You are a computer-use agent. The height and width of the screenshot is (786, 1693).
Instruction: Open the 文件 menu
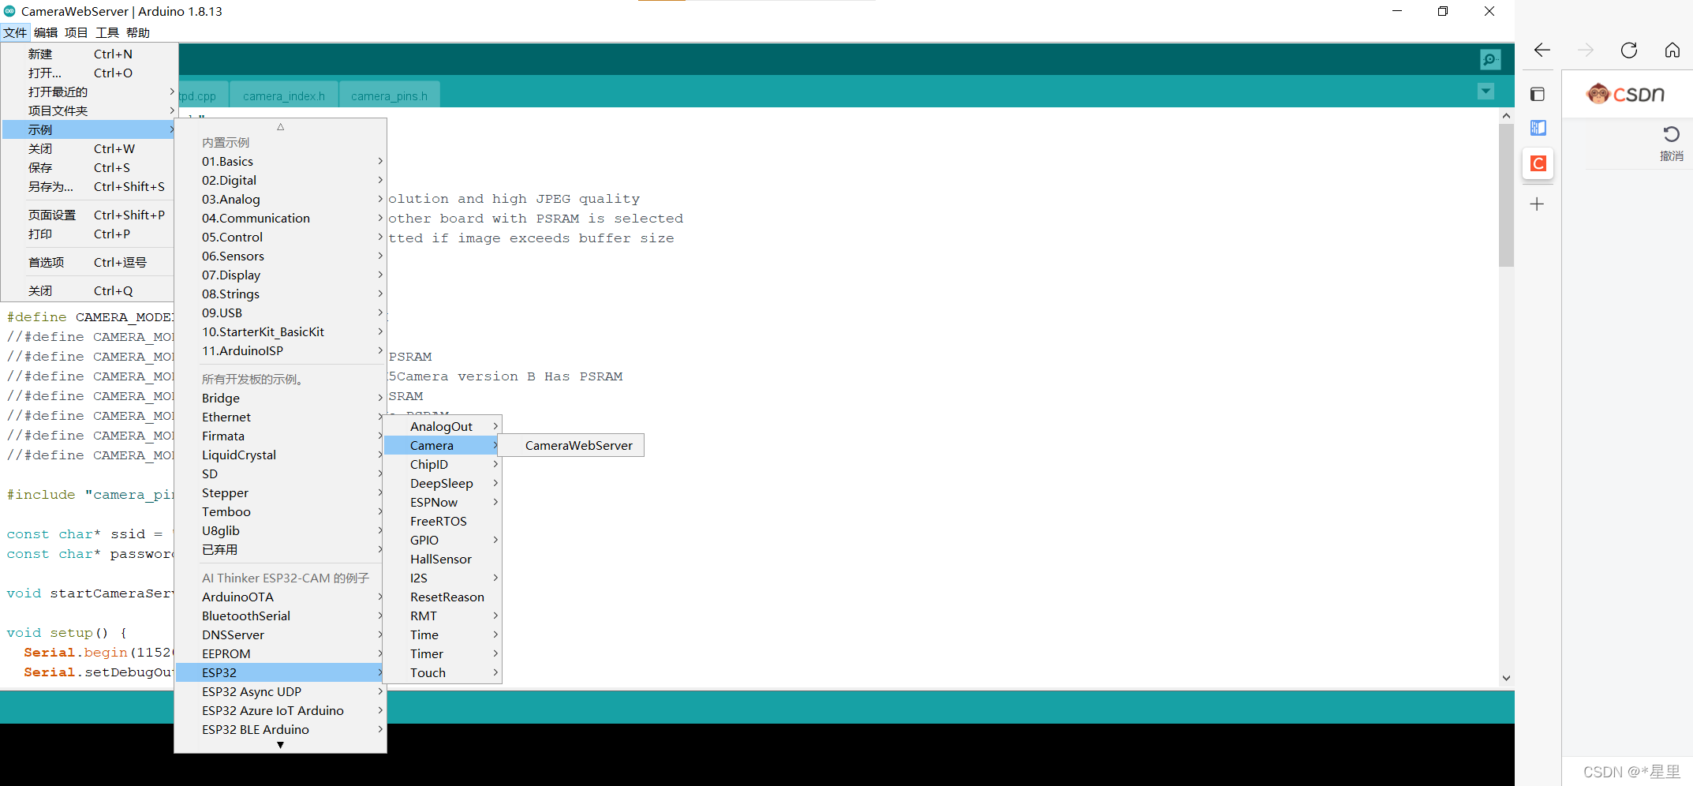point(15,32)
